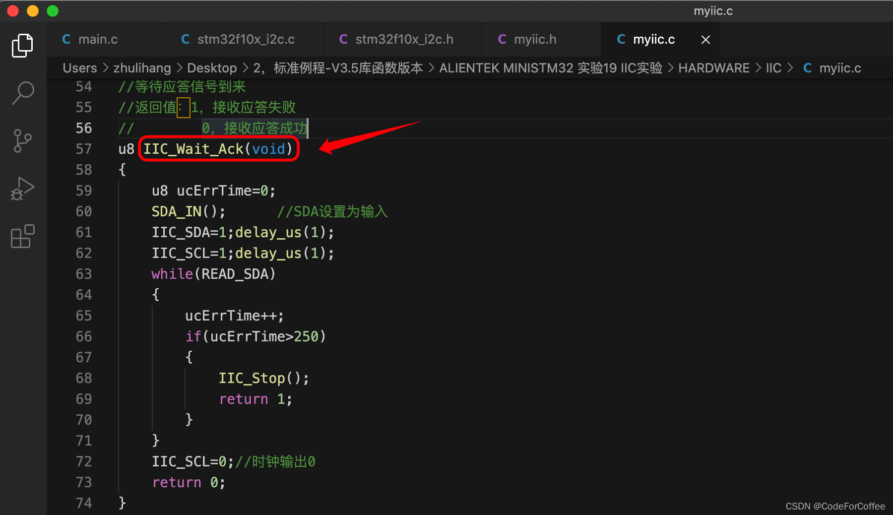The height and width of the screenshot is (515, 893).
Task: Select the myiic.h editor tab
Action: point(535,40)
